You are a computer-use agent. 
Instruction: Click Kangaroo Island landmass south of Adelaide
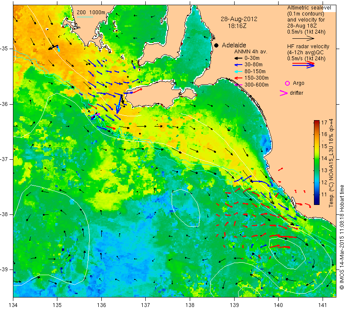tap(154, 94)
